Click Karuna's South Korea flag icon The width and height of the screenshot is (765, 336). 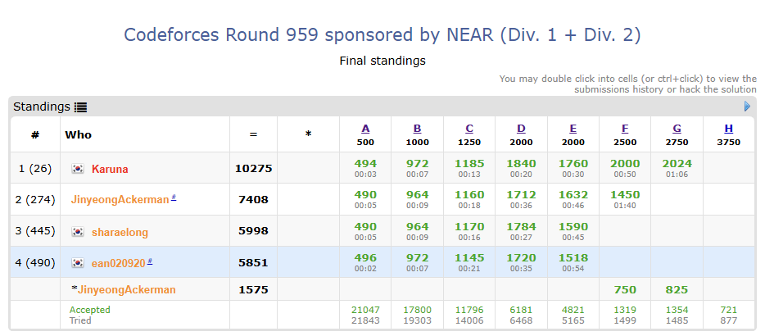click(x=78, y=169)
